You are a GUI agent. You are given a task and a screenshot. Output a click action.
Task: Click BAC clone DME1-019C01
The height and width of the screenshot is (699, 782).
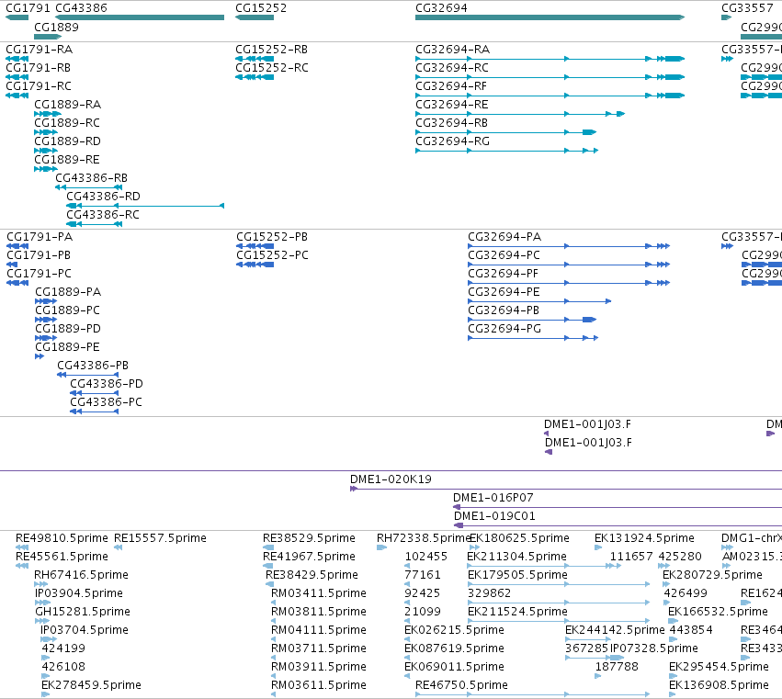[618, 526]
